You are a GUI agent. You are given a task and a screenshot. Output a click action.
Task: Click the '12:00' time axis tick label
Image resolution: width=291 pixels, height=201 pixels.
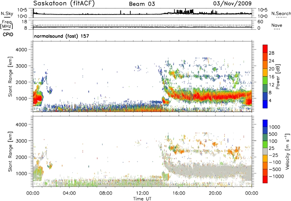(x=142, y=193)
